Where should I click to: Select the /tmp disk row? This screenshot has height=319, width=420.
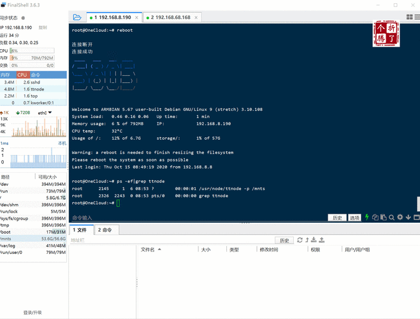click(x=33, y=225)
